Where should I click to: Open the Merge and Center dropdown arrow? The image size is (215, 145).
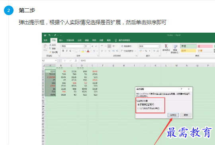click(x=136, y=51)
